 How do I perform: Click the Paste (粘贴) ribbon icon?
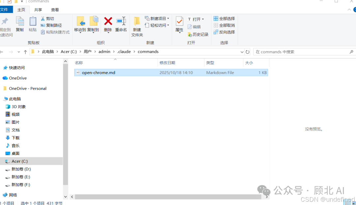[x=33, y=22]
